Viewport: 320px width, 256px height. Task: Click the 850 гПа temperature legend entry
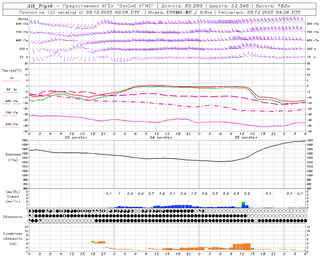point(12,101)
